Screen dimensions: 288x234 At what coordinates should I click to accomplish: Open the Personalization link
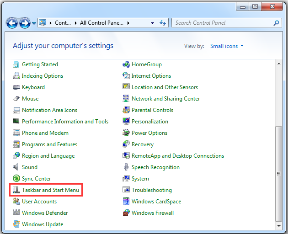[150, 122]
